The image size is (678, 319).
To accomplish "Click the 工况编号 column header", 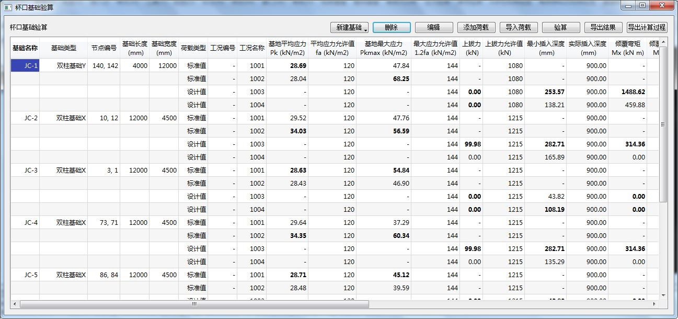I will (x=222, y=48).
